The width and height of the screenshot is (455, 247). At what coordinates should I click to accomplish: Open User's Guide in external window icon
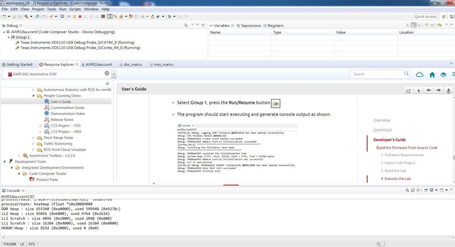[x=408, y=90]
